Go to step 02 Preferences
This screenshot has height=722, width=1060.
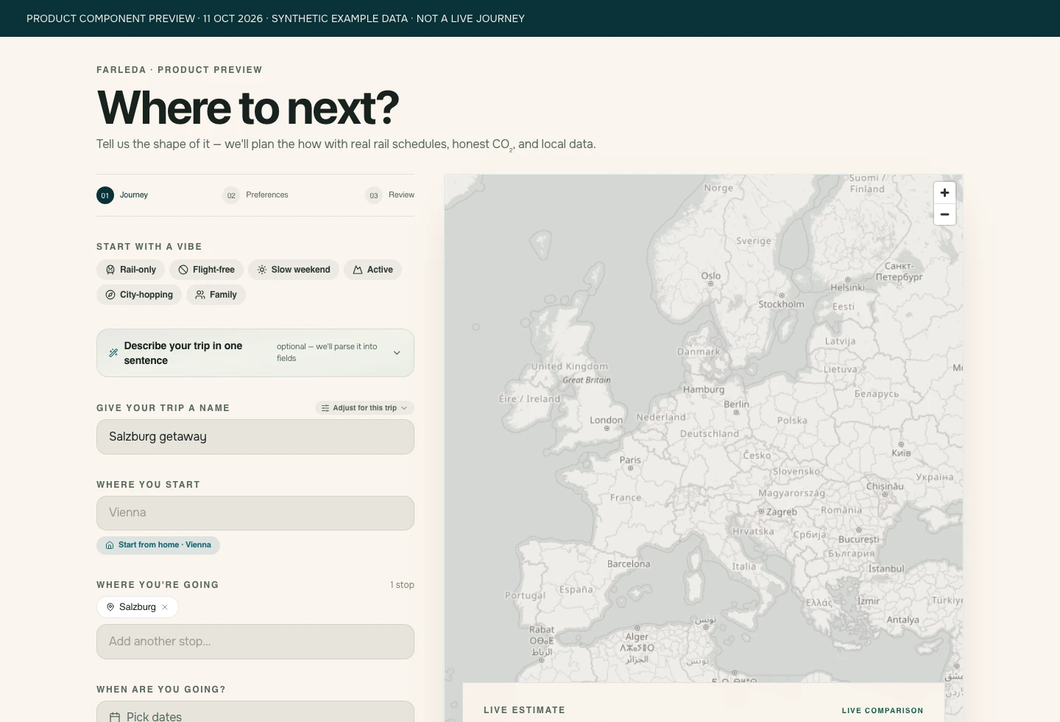click(255, 195)
